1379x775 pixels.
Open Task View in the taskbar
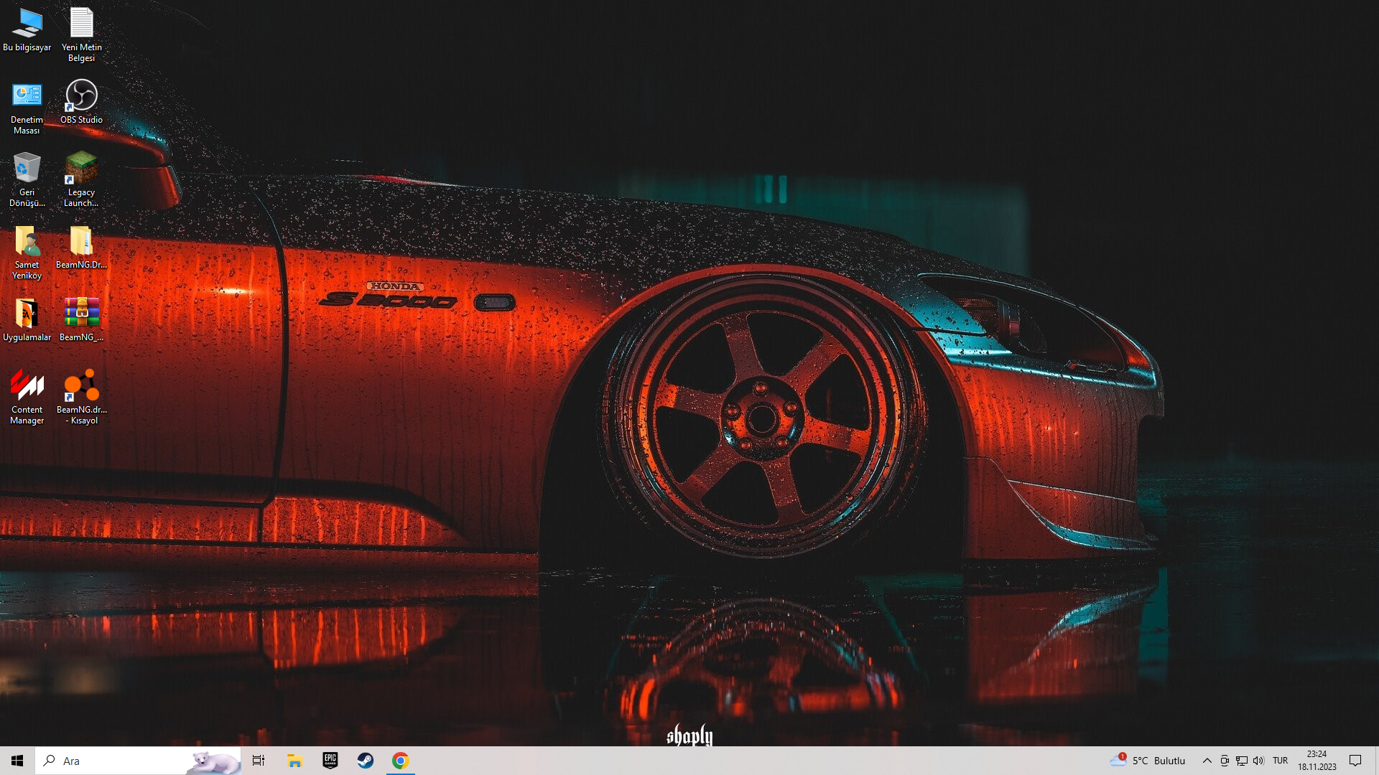tap(259, 761)
